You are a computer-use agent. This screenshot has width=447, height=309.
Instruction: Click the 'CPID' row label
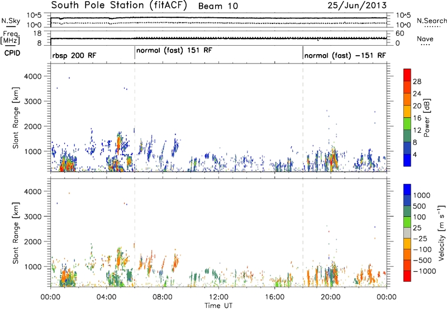12,53
